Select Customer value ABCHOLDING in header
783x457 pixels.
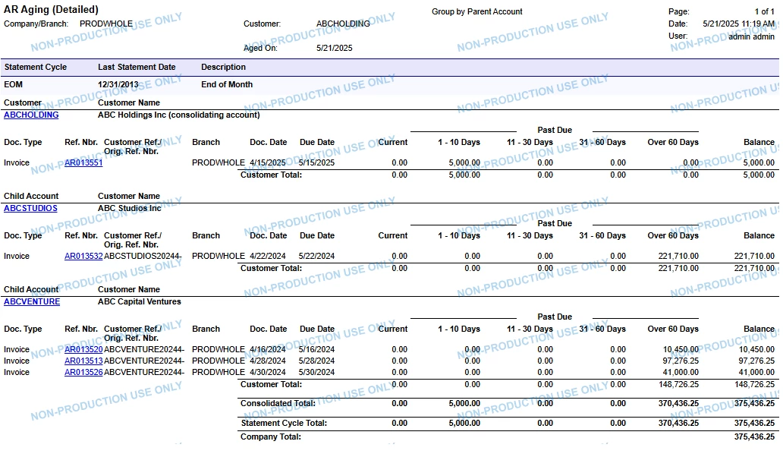[343, 24]
